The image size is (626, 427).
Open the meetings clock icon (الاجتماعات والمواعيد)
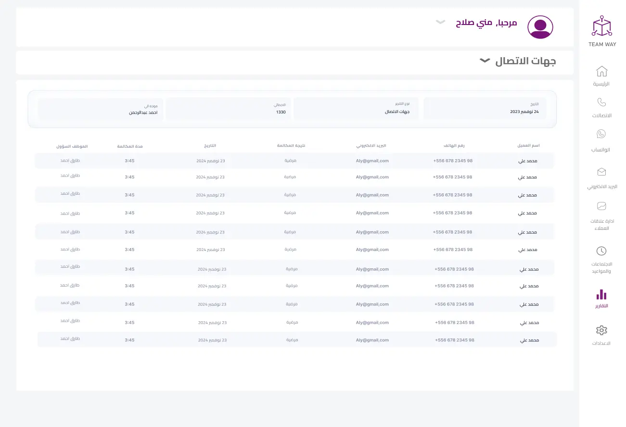point(601,251)
